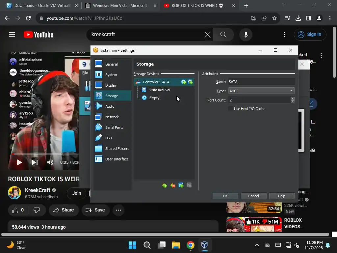Open File menu in VirtualBox Manager
The width and height of the screenshot is (337, 253).
[x=85, y=72]
